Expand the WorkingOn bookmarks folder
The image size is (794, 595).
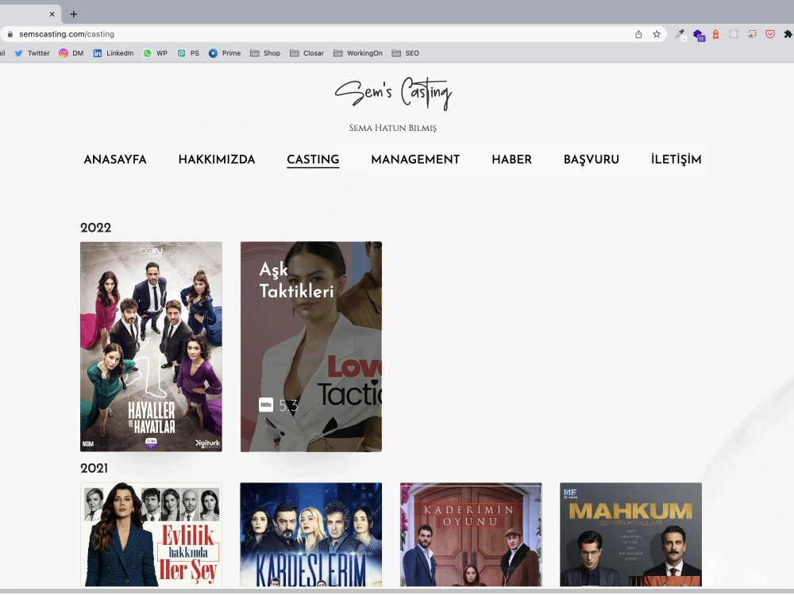[x=357, y=53]
